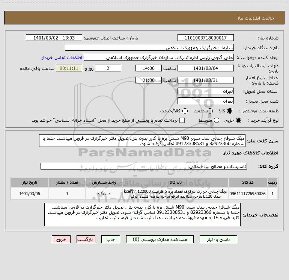The height and width of the screenshot is (280, 289).
Task: Choose the جزیی purchase type radio
Action: point(238,120)
